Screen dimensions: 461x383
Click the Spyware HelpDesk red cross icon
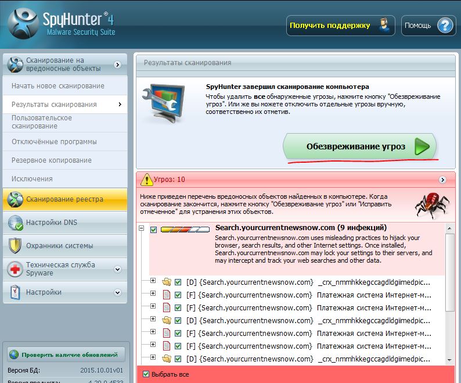point(15,269)
